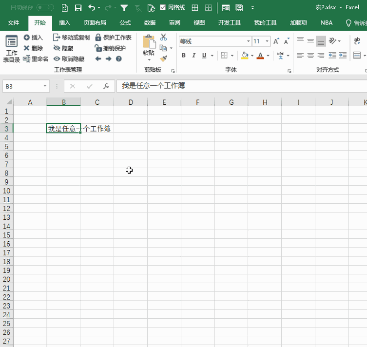Viewport: 367px width, 347px height.
Task: Click the Filter funnel icon in quick access toolbar
Action: [124, 8]
